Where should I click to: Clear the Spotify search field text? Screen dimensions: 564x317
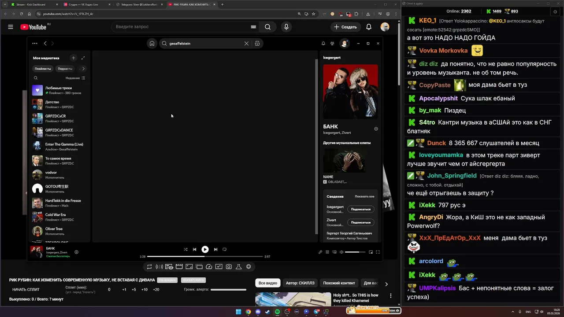(246, 44)
